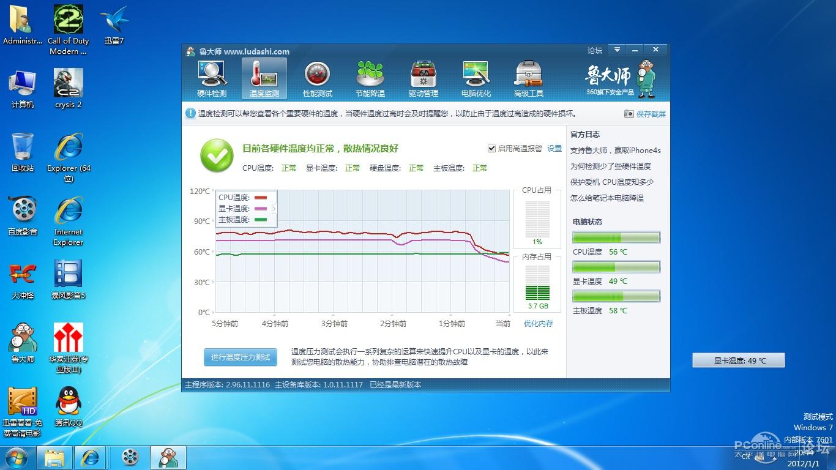Select the 温度监测 temperature monitor tab
836x470 pixels.
click(x=264, y=79)
